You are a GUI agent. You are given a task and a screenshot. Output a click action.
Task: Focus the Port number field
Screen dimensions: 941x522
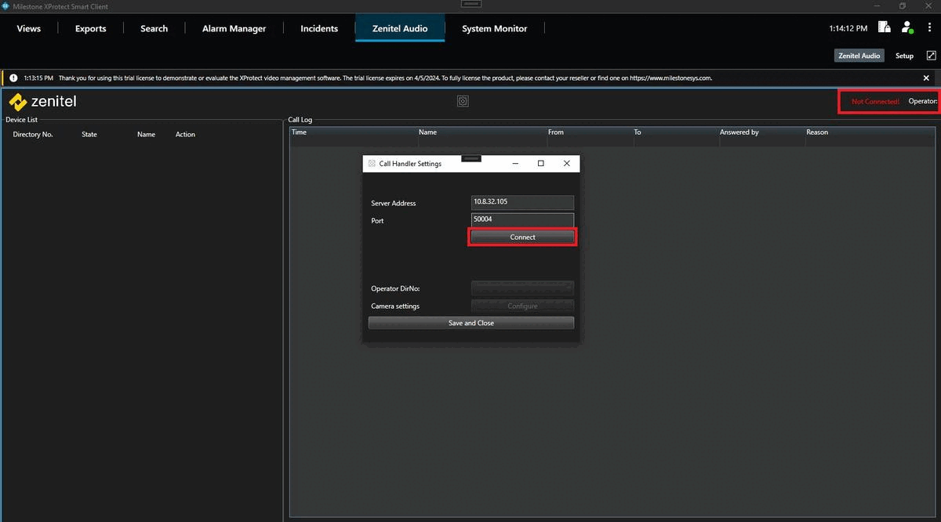click(x=522, y=219)
